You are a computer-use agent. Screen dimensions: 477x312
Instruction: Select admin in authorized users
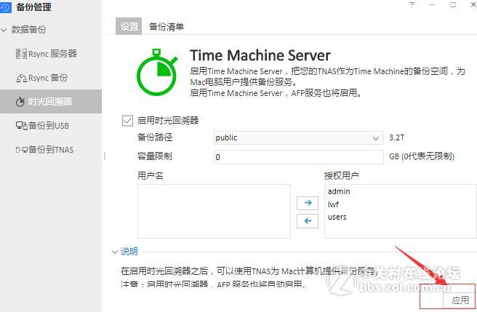[x=339, y=191]
